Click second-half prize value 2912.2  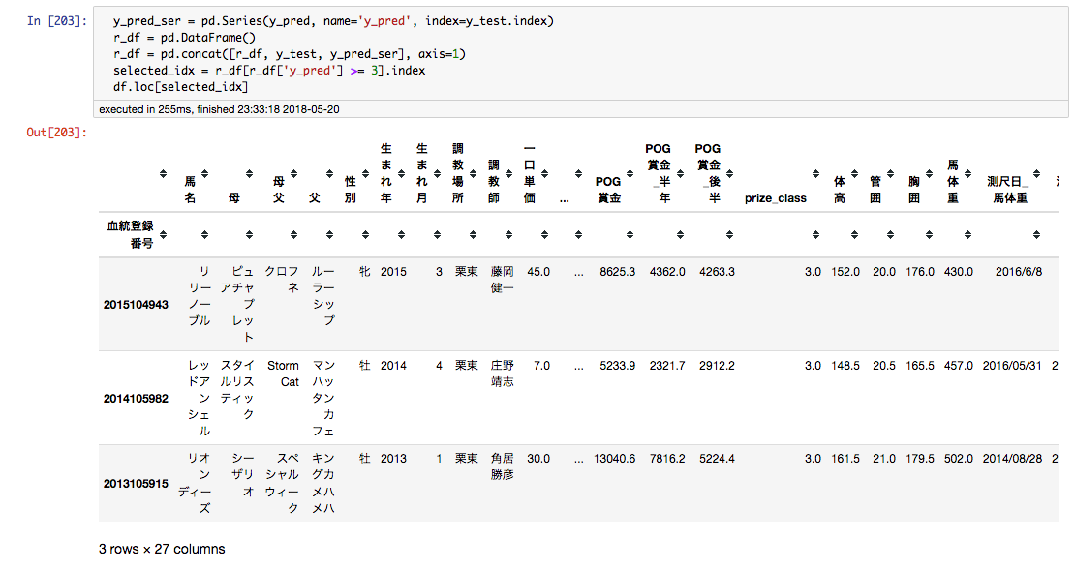[x=717, y=366]
